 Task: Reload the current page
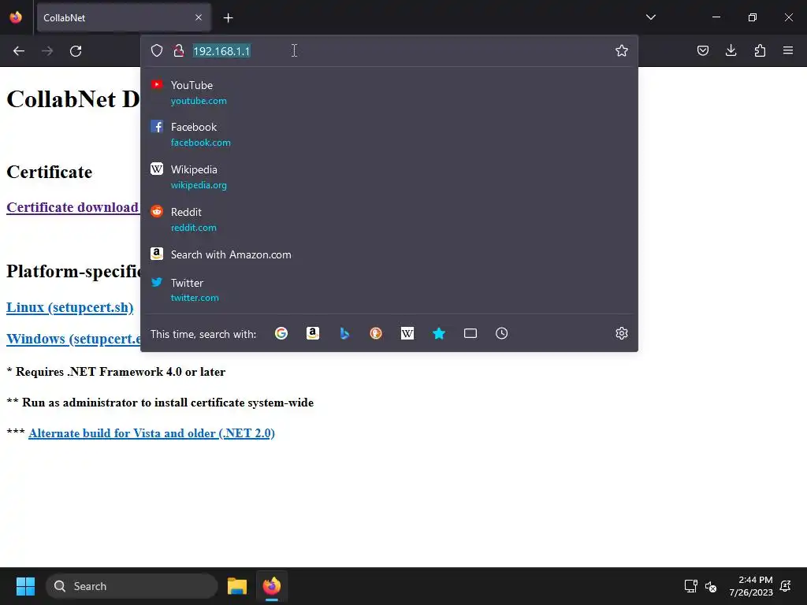coord(76,51)
